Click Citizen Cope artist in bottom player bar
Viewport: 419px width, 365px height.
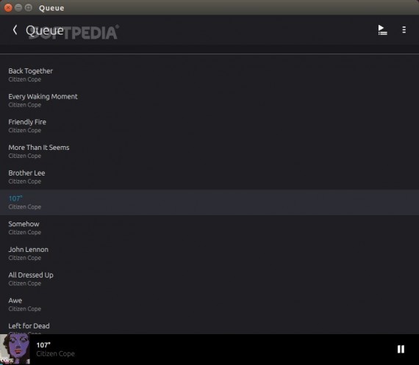[55, 353]
